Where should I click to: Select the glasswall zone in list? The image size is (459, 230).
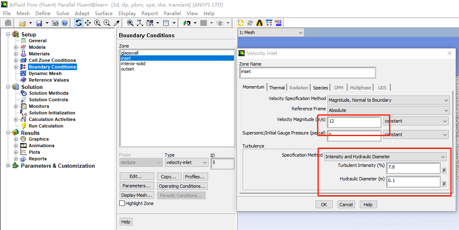click(177, 53)
